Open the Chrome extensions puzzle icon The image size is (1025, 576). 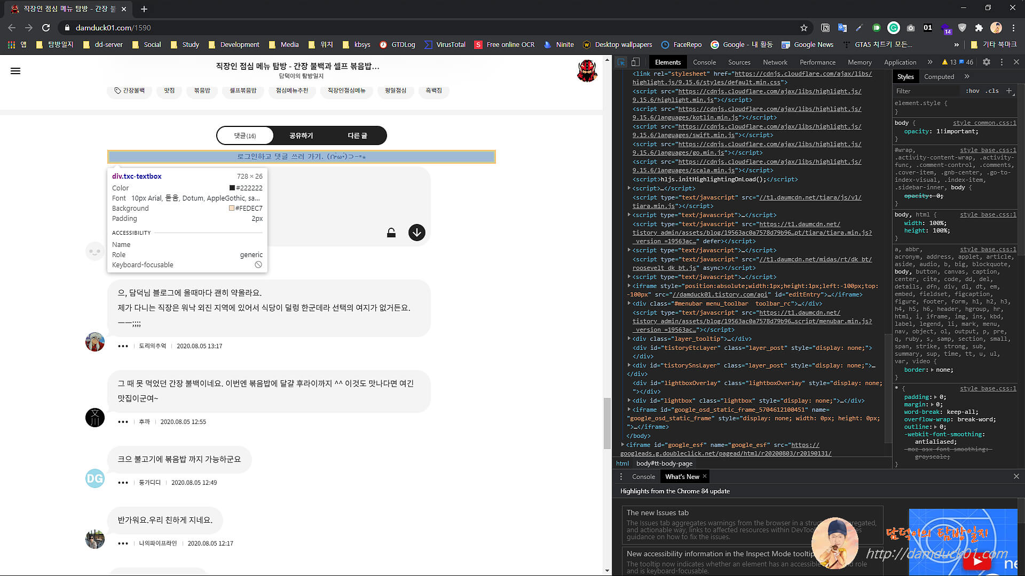[979, 28]
